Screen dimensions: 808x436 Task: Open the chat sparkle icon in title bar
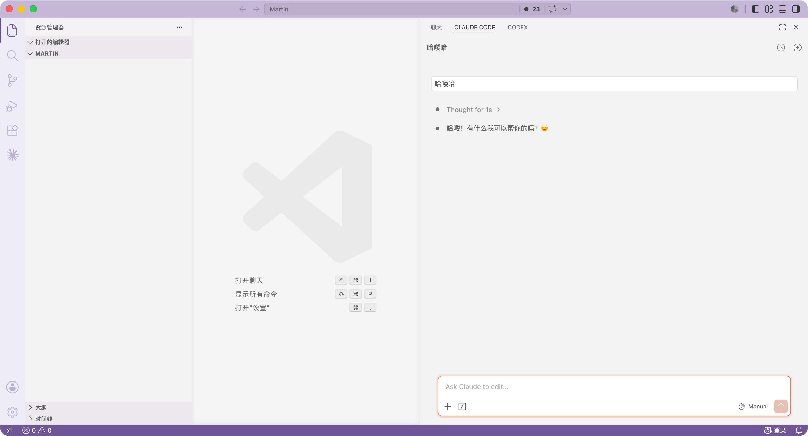(553, 9)
